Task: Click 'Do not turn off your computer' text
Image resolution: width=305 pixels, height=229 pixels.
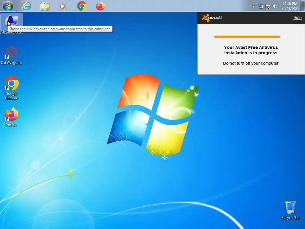Action: 251,63
